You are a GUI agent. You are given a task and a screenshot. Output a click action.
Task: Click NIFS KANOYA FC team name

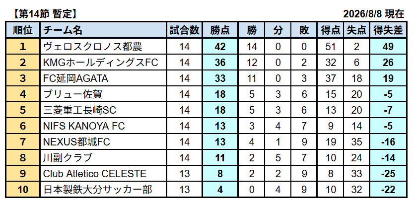103,126
